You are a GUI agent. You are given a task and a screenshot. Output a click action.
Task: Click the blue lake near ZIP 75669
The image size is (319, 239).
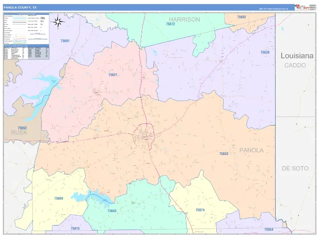pos(92,197)
